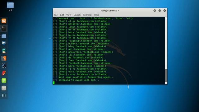Image resolution: width=199 pixels, height=112 pixels.
Task: Click the green terminal cursor
Action: (54, 83)
